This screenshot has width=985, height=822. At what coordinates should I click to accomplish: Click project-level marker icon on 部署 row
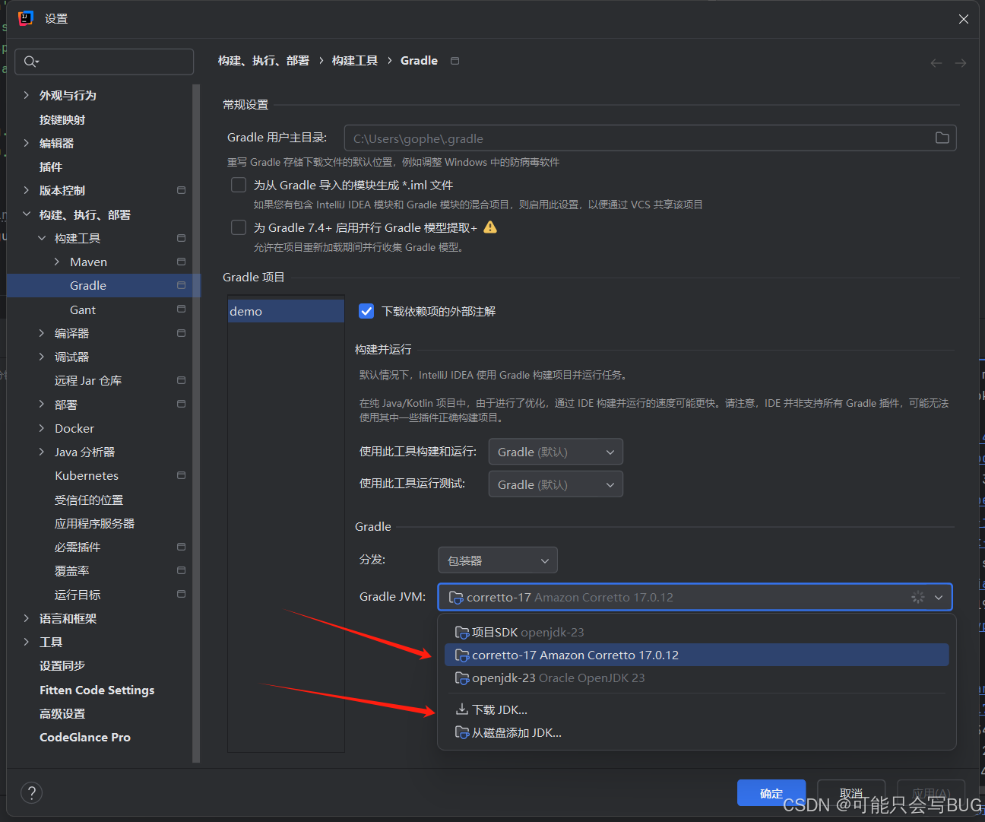tap(181, 404)
